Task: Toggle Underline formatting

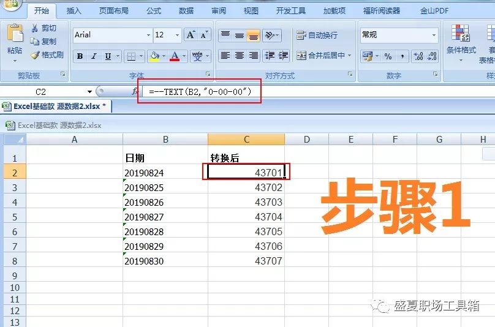Action: [x=108, y=56]
